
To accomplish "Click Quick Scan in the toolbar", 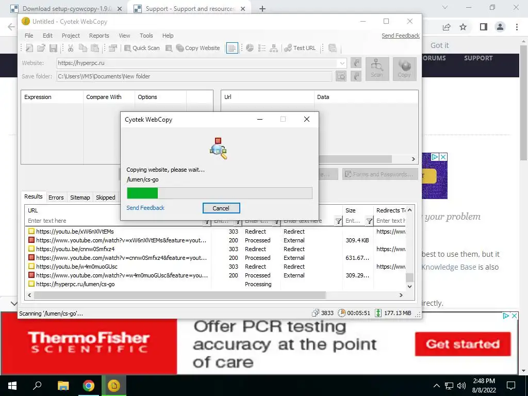I will click(x=142, y=48).
